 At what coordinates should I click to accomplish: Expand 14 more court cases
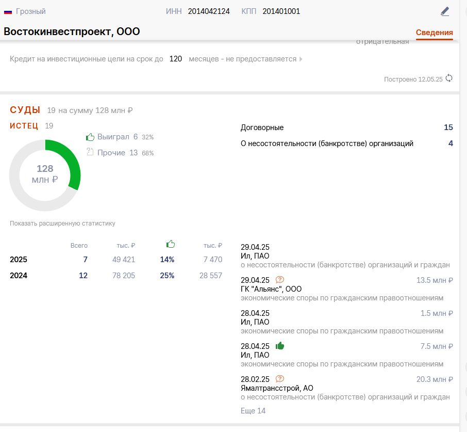(253, 410)
